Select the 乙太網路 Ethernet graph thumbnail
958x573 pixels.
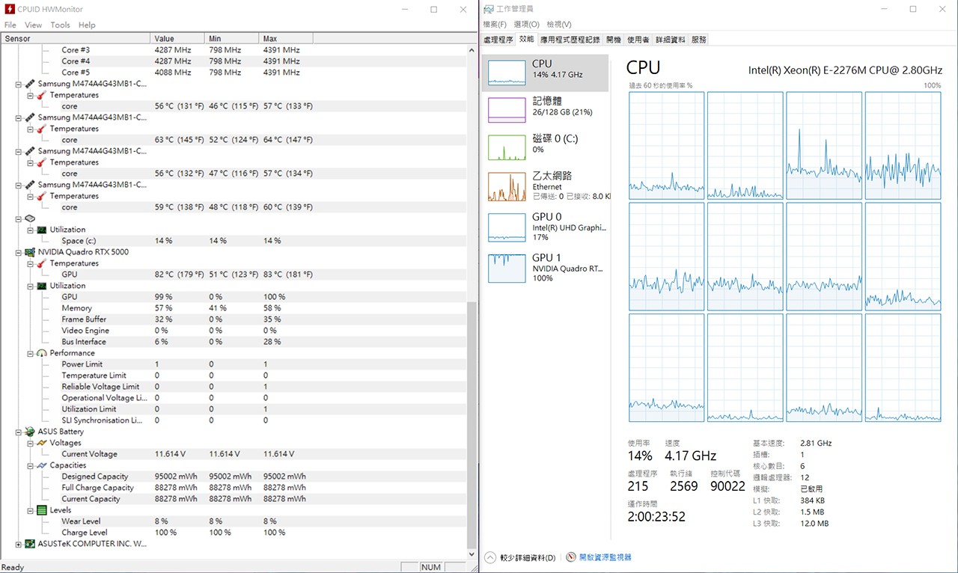[x=507, y=187]
